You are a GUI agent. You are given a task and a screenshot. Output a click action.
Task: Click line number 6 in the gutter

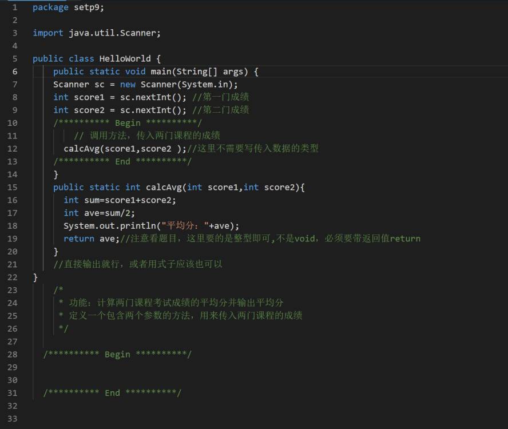coord(14,71)
